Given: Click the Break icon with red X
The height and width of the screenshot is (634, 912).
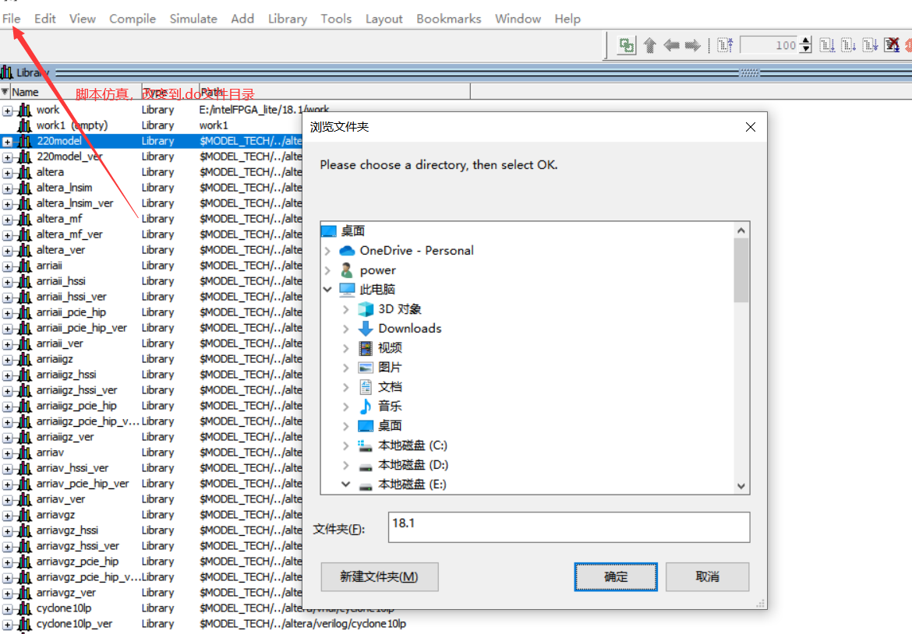Looking at the screenshot, I should click(892, 45).
